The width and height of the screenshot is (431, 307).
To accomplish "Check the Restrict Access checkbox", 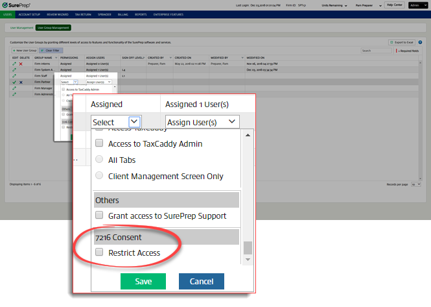I will point(100,253).
